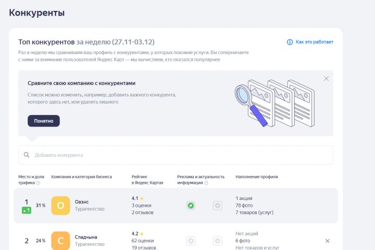Click the grey verified checkmark for Сладчына
The image size is (375, 250).
[218, 241]
